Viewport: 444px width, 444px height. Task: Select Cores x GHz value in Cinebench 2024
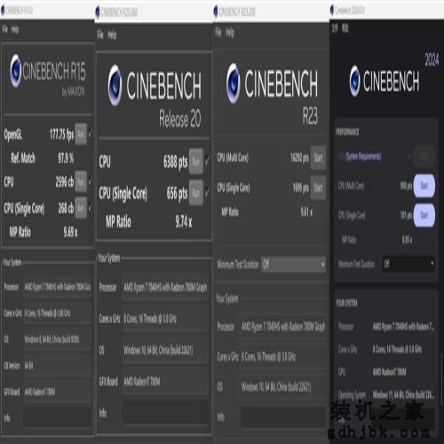(397, 350)
